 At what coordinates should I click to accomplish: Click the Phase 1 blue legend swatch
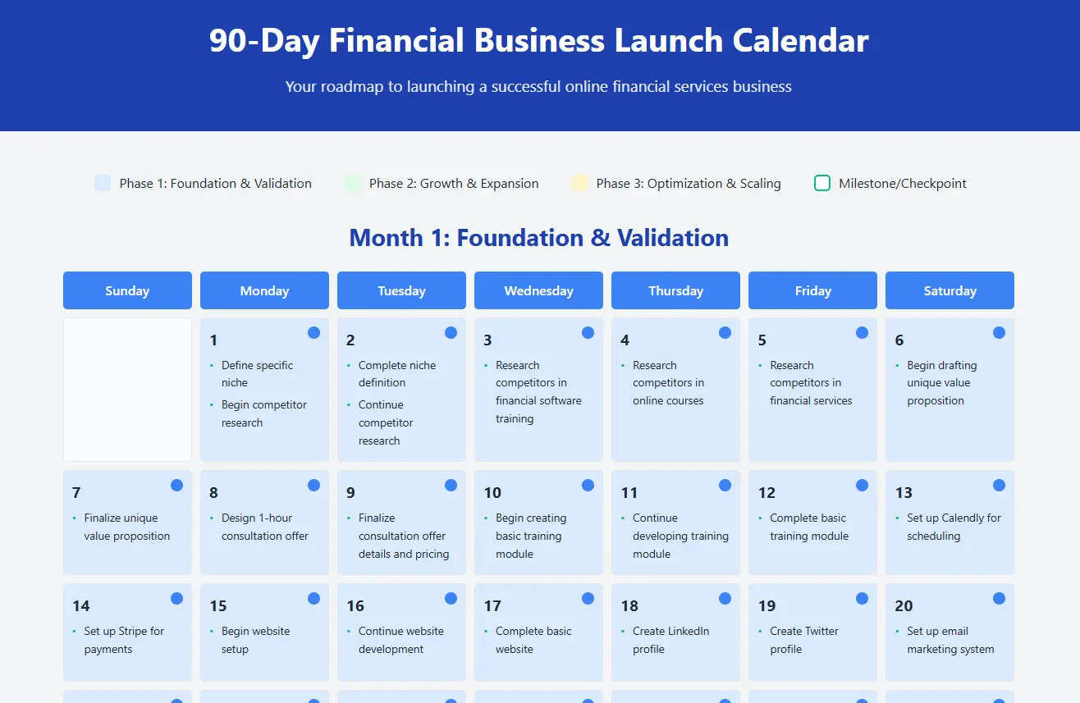click(103, 183)
